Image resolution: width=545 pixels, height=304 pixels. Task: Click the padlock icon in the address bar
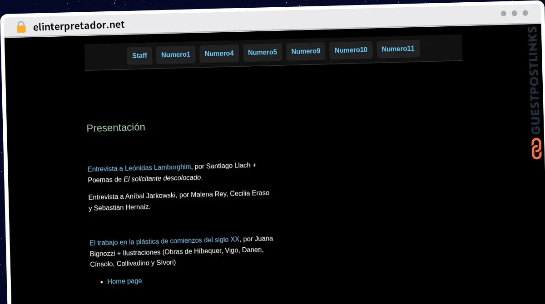click(x=20, y=26)
